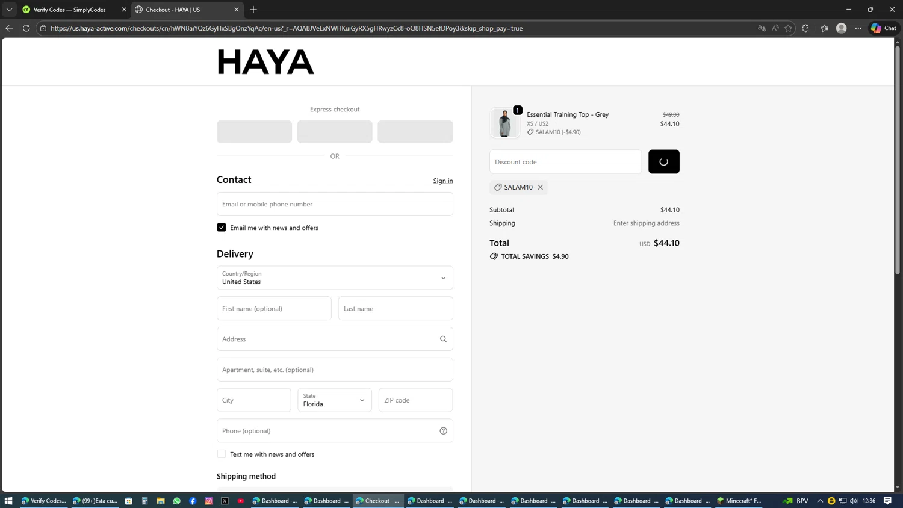
Task: Open the favorites list icon
Action: [824, 28]
